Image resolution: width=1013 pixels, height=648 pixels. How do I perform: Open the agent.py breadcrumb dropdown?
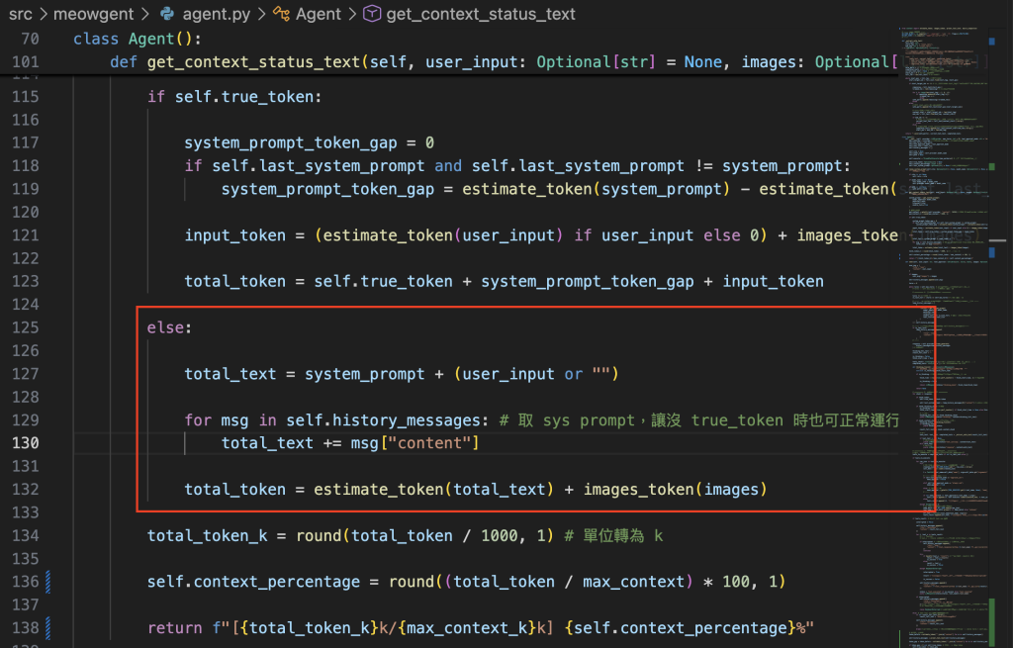pyautogui.click(x=216, y=14)
